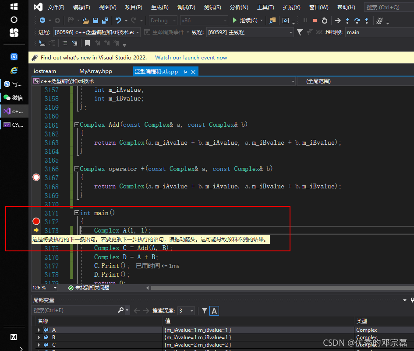Image resolution: width=414 pixels, height=351 pixels.
Task: Step into the next statement
Action: [x=347, y=20]
